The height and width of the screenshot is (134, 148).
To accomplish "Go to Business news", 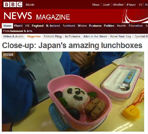I will [x=95, y=26].
